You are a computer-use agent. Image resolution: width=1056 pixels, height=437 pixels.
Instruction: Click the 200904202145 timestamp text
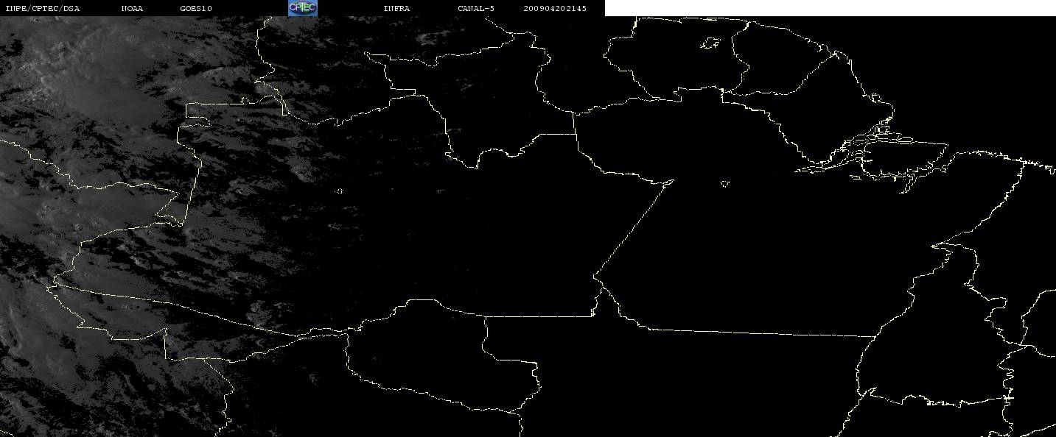(x=555, y=8)
